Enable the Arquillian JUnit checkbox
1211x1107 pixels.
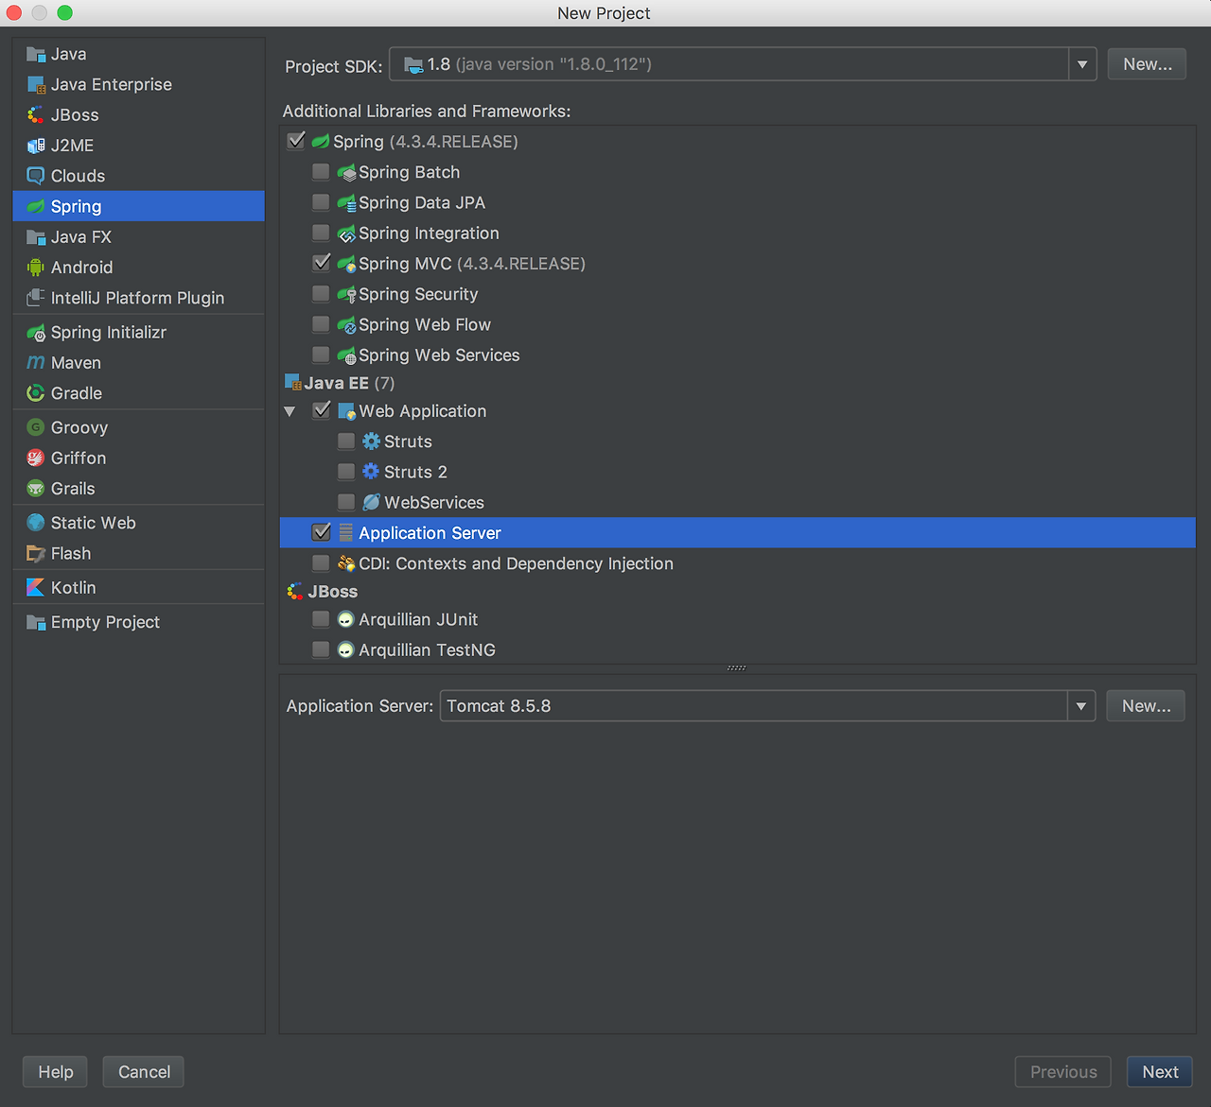click(322, 619)
